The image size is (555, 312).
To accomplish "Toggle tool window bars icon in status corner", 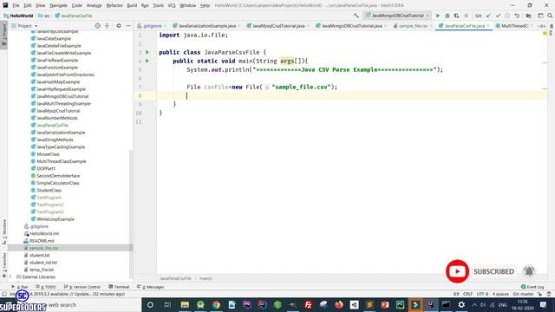I will (x=4, y=294).
